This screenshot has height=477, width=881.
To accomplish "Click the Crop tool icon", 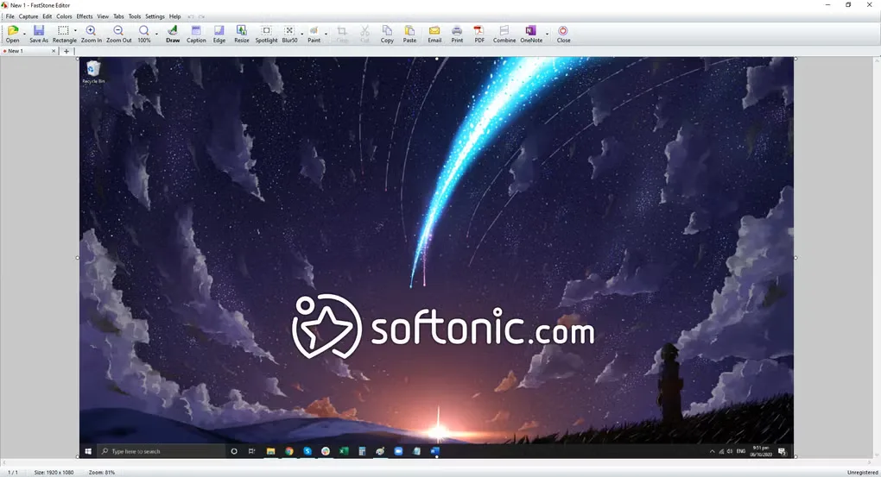I will [x=342, y=34].
